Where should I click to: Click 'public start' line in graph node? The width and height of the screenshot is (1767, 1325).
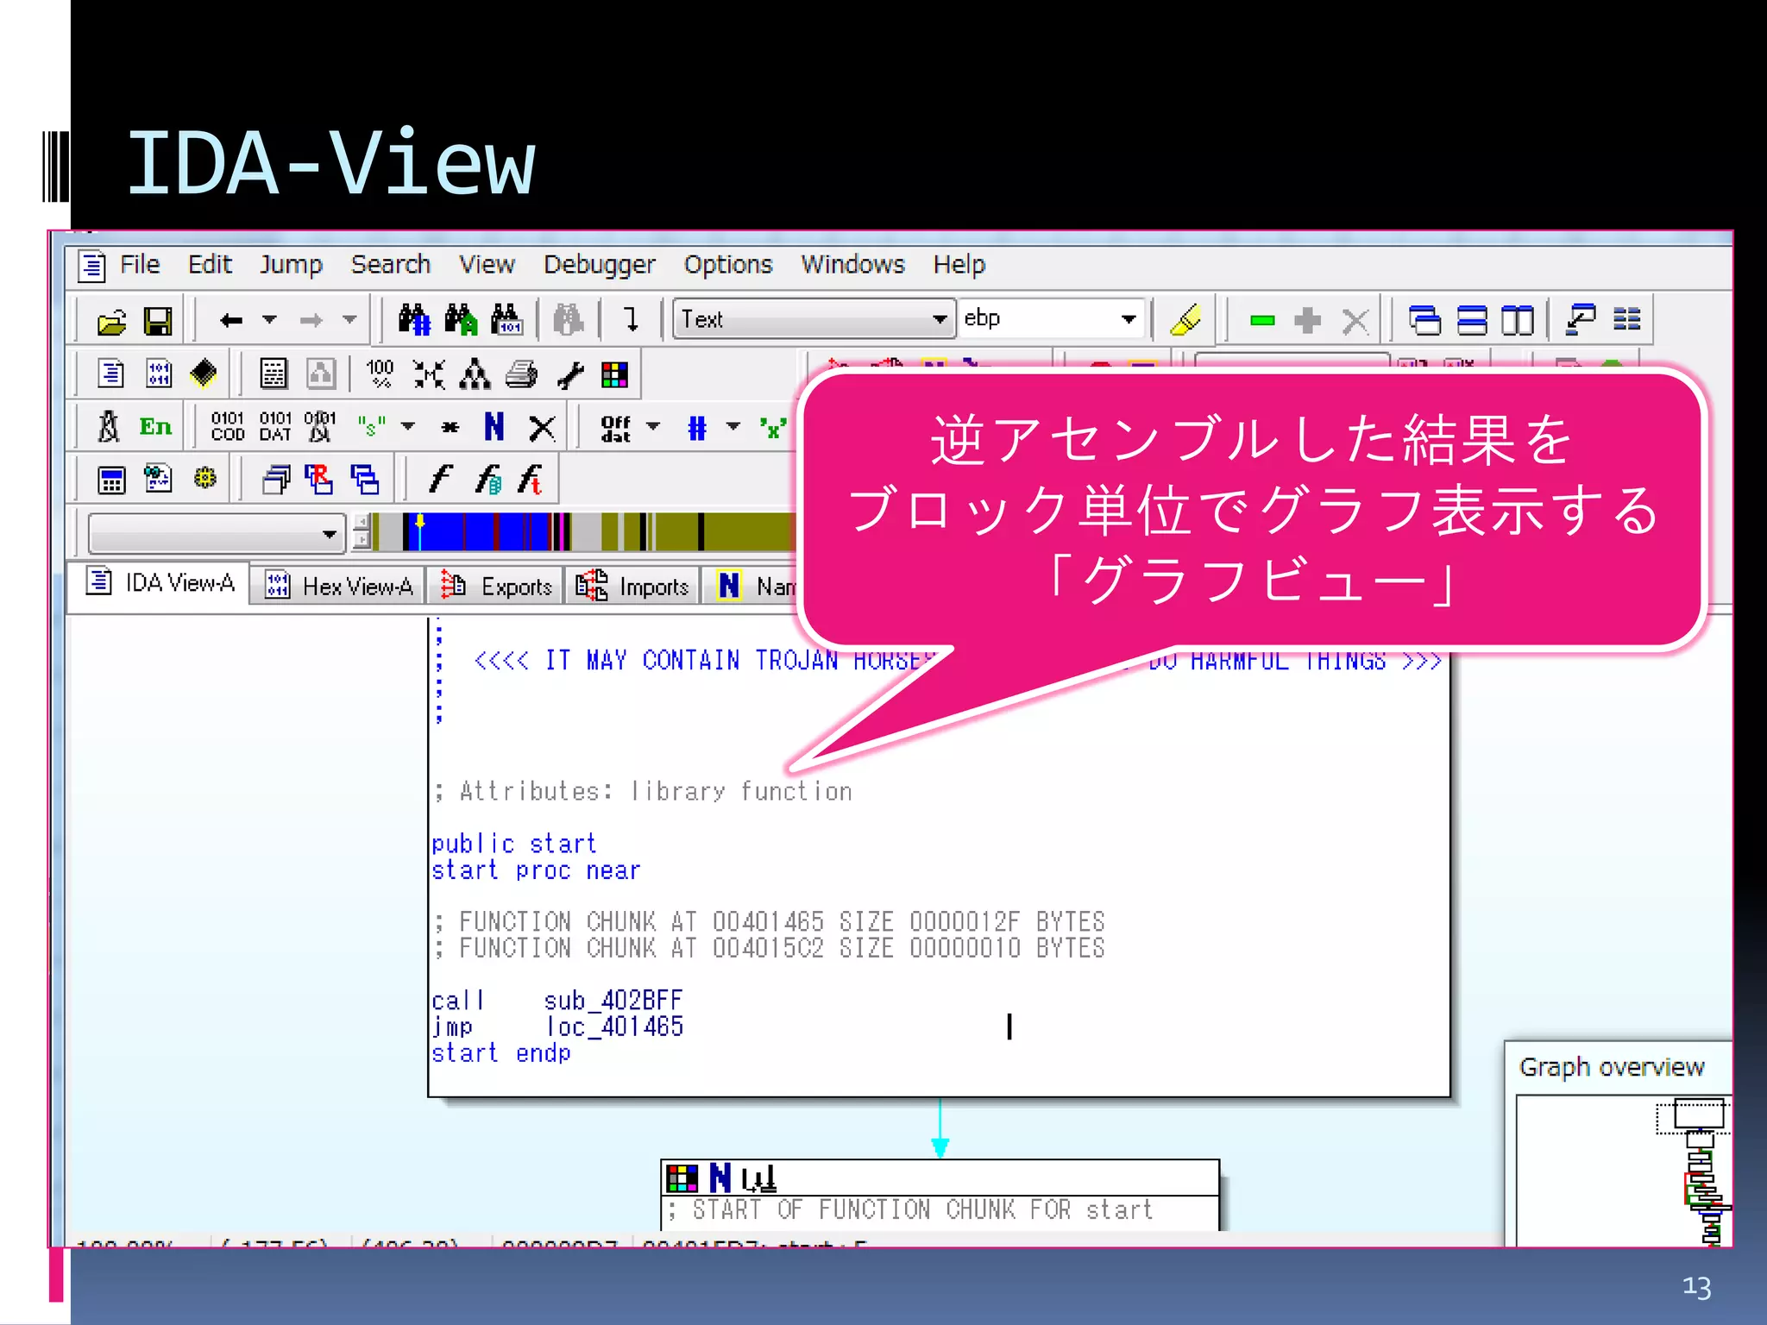(513, 844)
